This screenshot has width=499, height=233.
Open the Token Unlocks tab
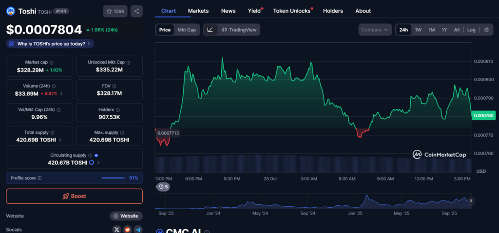[x=291, y=11]
